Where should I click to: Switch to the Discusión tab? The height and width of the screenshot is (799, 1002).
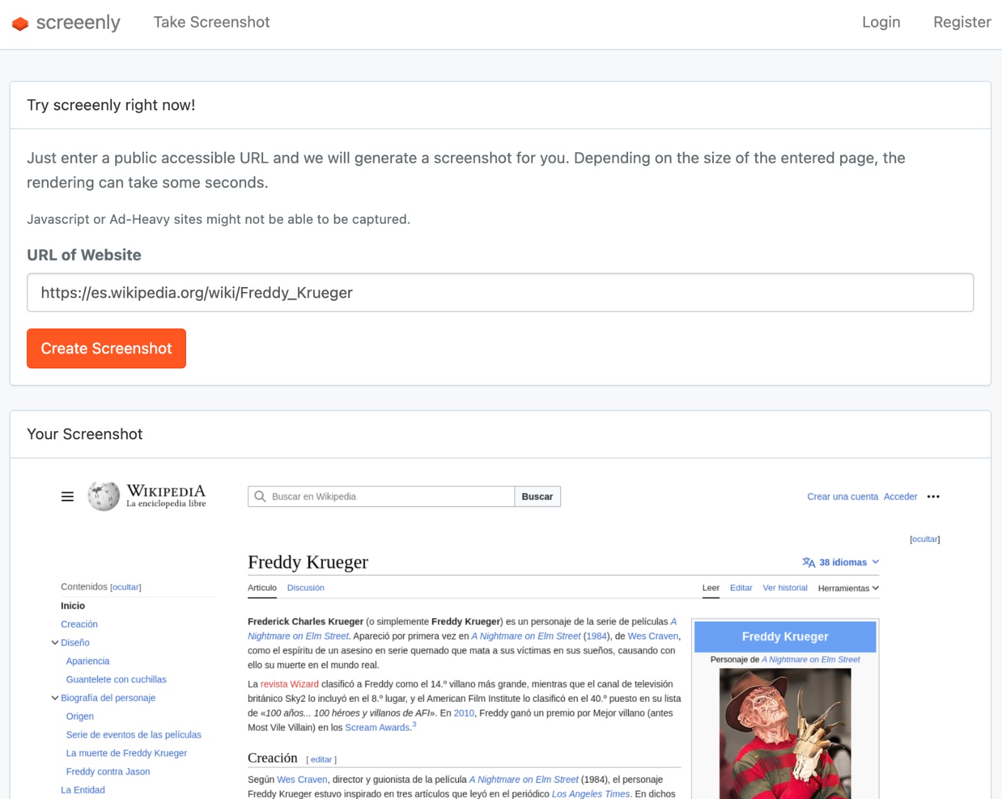click(306, 588)
